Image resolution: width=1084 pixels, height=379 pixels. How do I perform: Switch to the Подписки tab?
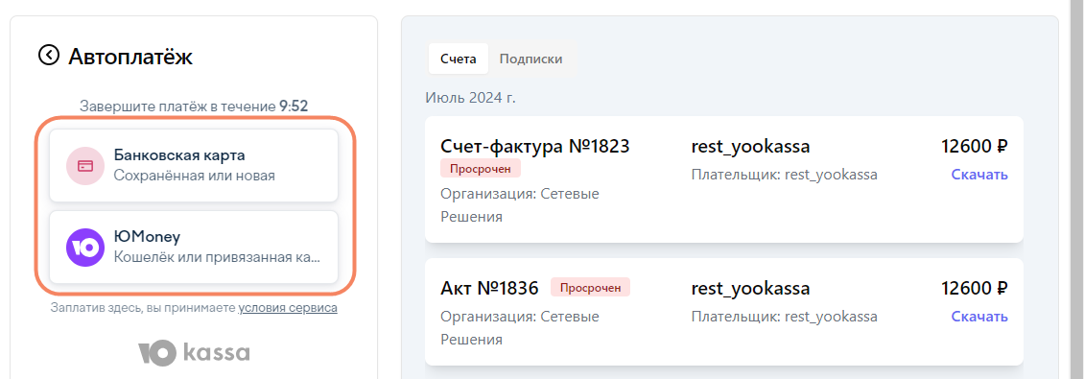point(530,59)
